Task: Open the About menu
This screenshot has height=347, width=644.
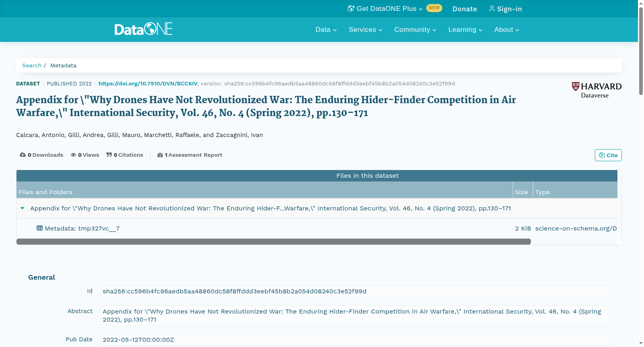Action: (507, 29)
